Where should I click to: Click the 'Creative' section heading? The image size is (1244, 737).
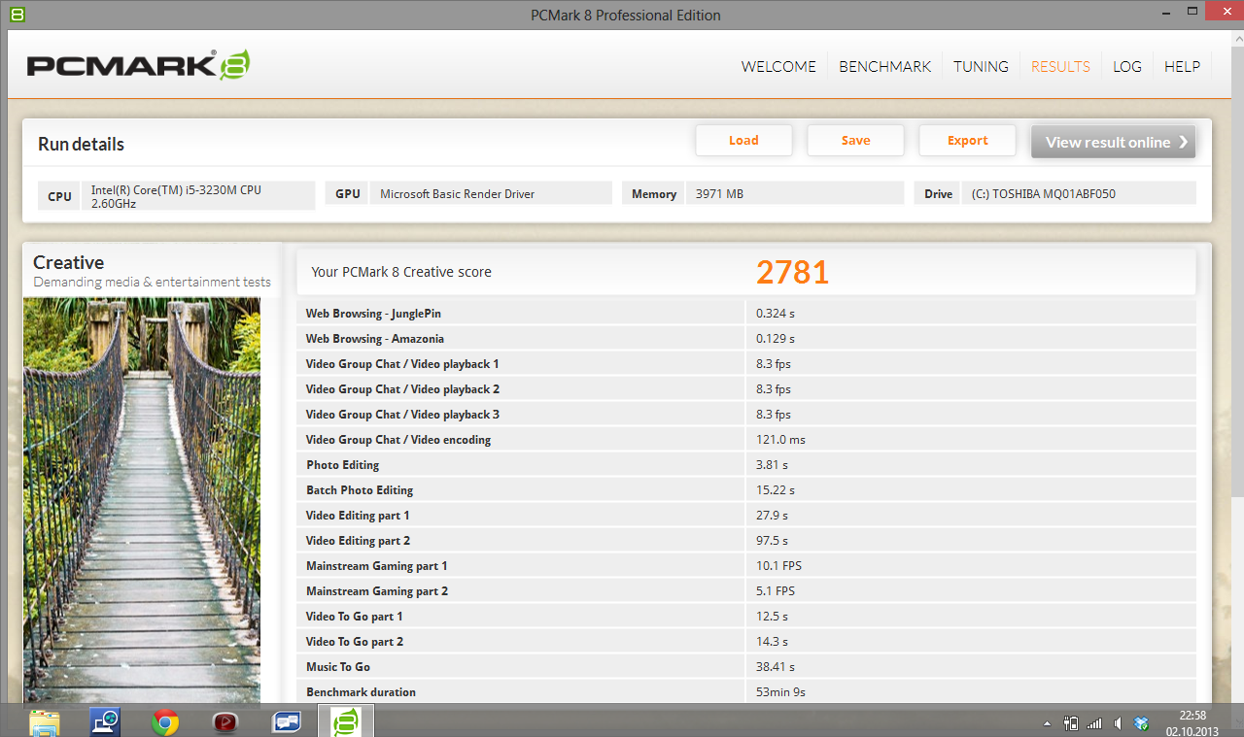(x=68, y=262)
